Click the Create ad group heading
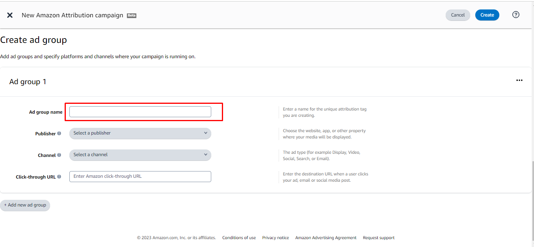Image resolution: width=534 pixels, height=247 pixels. (33, 40)
